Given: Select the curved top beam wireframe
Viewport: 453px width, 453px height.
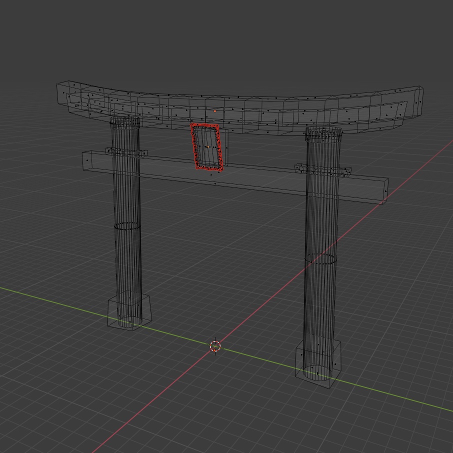Looking at the screenshot, I should pyautogui.click(x=240, y=108).
